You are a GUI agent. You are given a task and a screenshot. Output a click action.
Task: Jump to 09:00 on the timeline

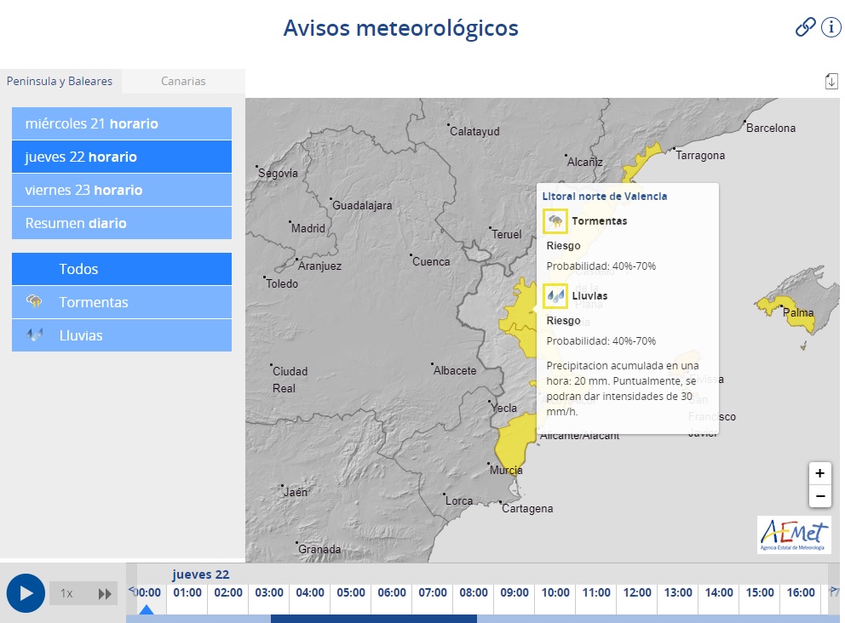coord(514,592)
